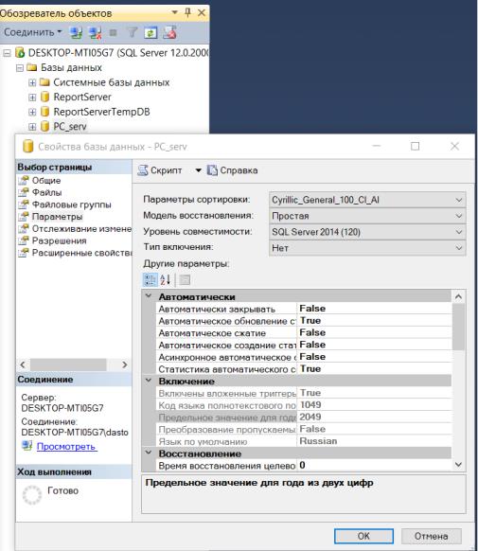
Task: Click the property grid vertical scrollbar thumb
Action: [459, 327]
